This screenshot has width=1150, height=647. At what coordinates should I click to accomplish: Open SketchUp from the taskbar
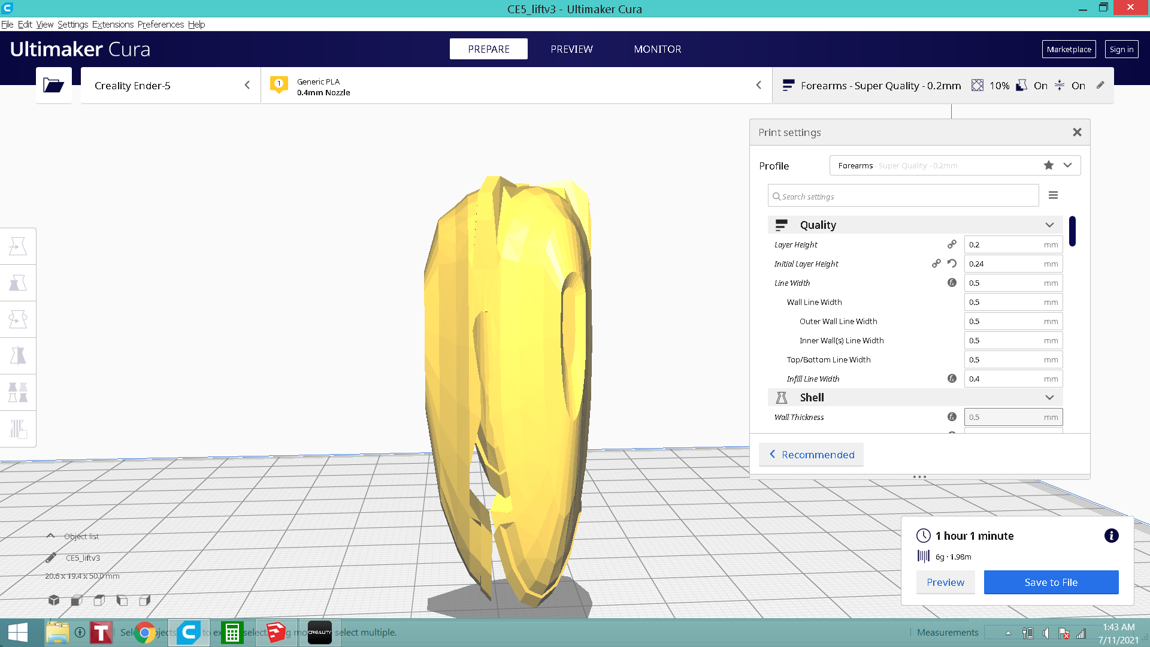click(276, 633)
